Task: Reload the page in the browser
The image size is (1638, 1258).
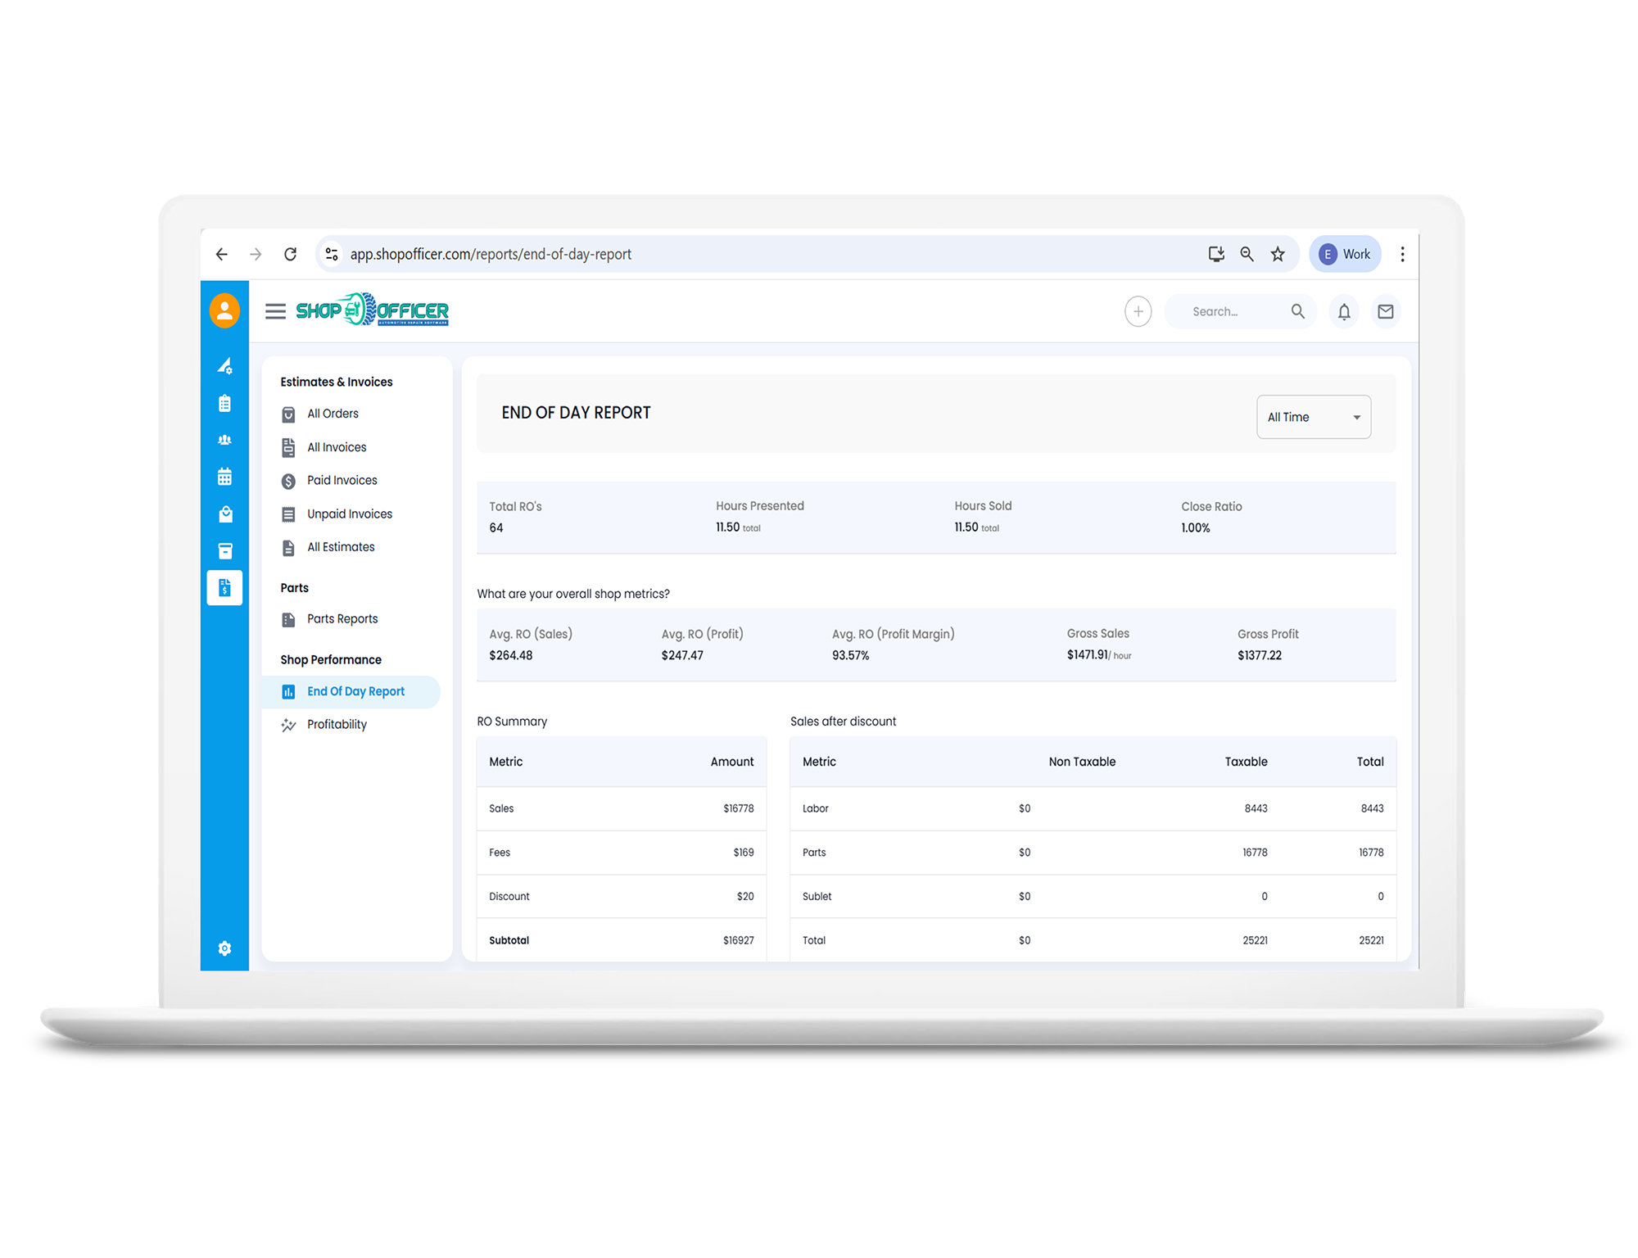Action: (x=290, y=254)
